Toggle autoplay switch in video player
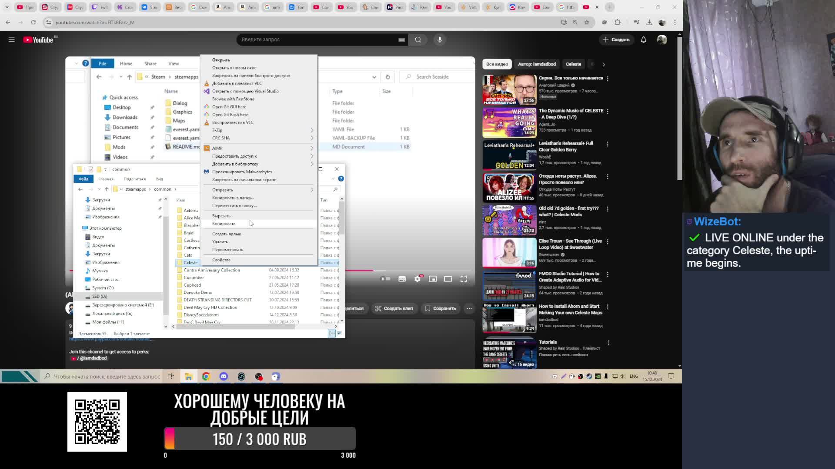The image size is (835, 469). point(385,279)
